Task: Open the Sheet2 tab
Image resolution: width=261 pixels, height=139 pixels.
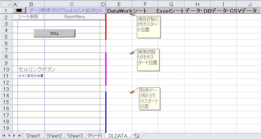Action: (54, 136)
